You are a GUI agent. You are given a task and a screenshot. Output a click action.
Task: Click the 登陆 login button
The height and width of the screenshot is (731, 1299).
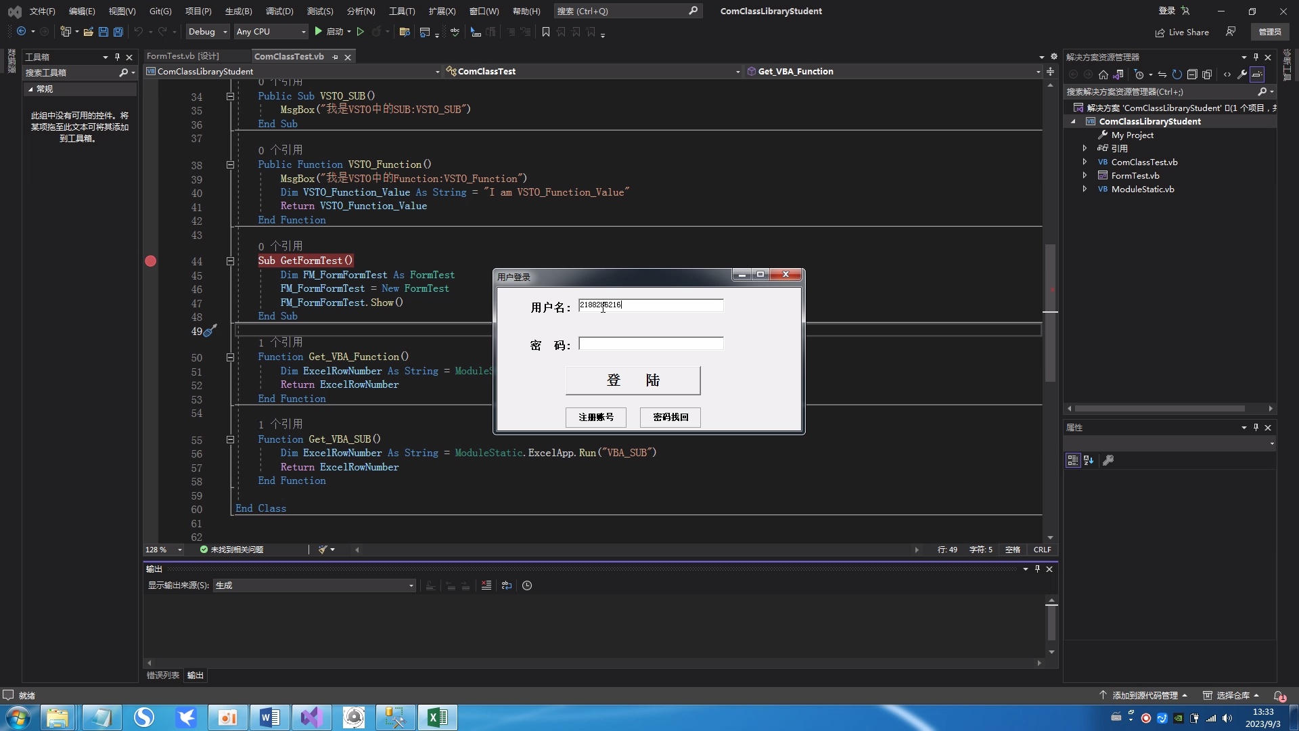pyautogui.click(x=633, y=380)
